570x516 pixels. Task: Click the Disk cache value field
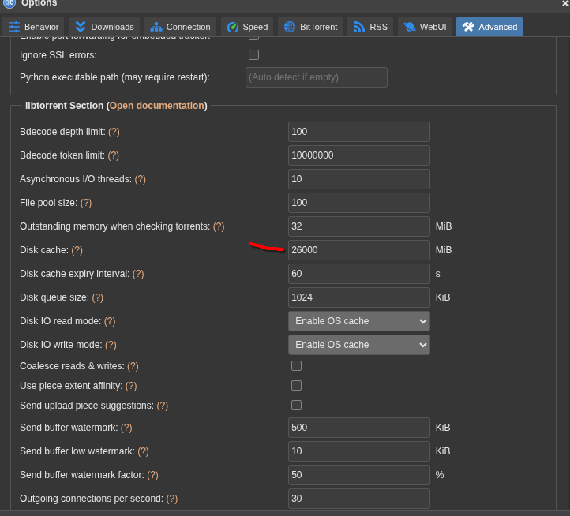358,250
